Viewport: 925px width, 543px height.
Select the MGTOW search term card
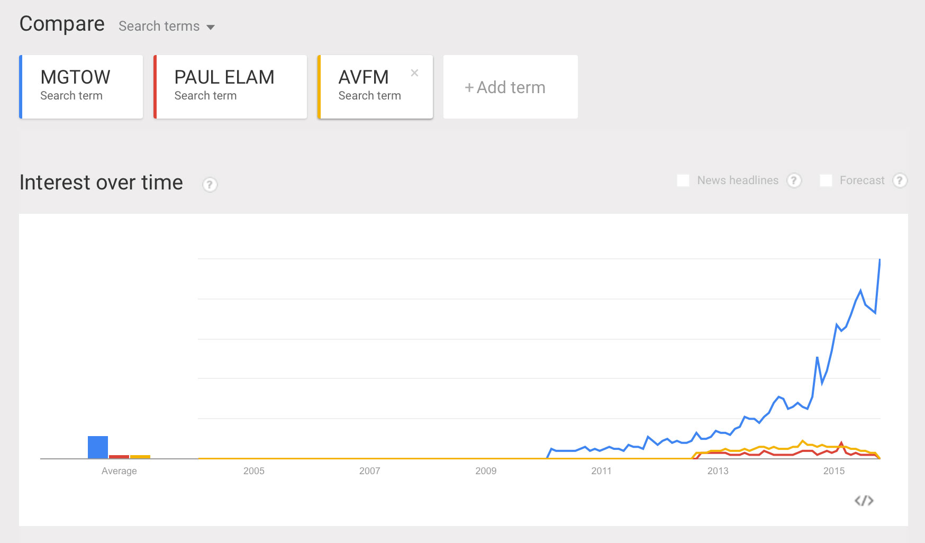pyautogui.click(x=81, y=87)
